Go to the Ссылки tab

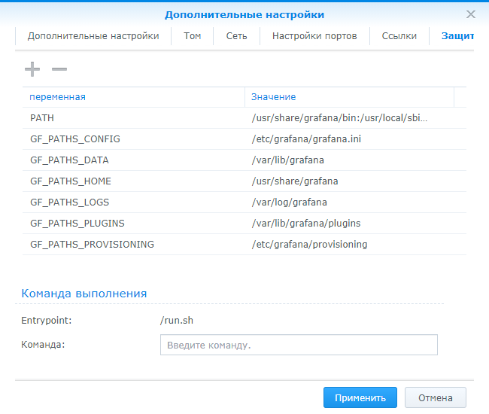pos(399,36)
